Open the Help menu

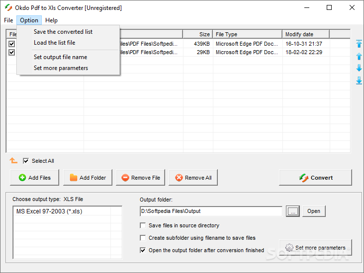[51, 20]
